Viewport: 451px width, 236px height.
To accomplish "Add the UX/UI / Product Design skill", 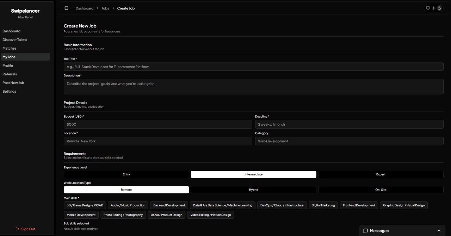I will pyautogui.click(x=166, y=215).
